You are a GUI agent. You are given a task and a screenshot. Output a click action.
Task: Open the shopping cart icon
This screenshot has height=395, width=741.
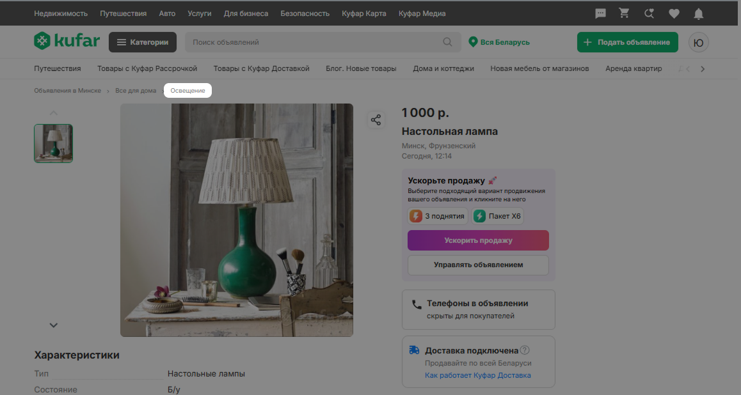(x=625, y=13)
